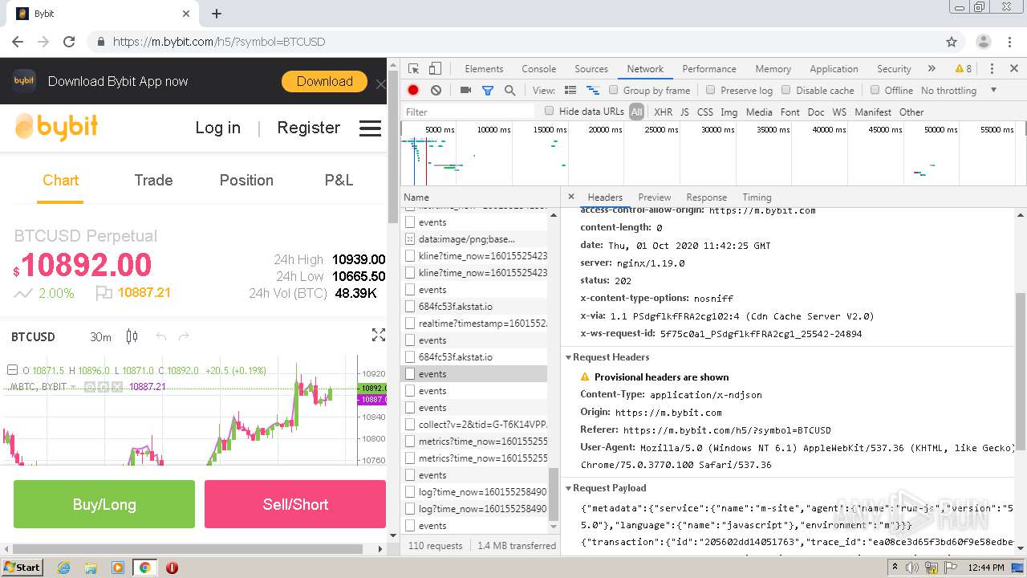Show more DevTools panels chevron
The width and height of the screenshot is (1027, 578).
point(931,69)
